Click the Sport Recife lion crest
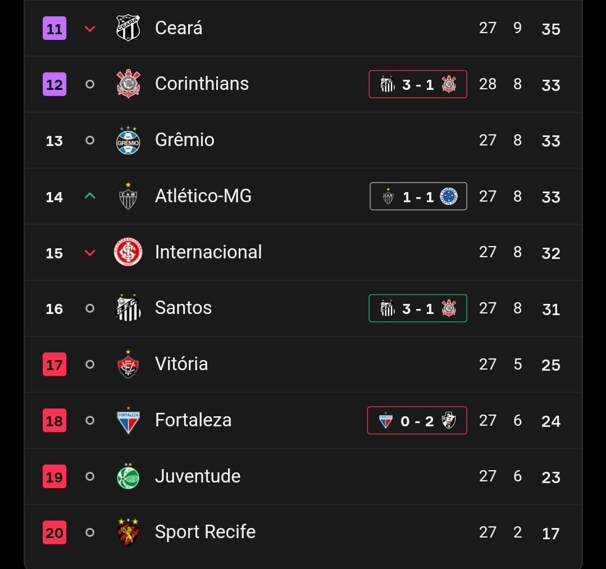The width and height of the screenshot is (606, 569). click(x=128, y=532)
